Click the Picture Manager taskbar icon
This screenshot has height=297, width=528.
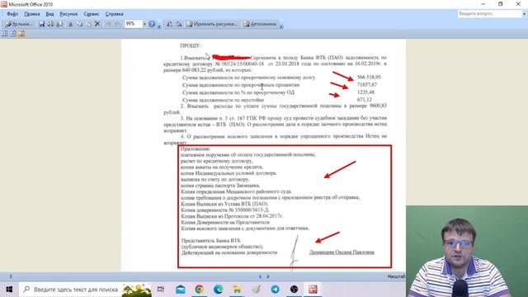pos(313,290)
